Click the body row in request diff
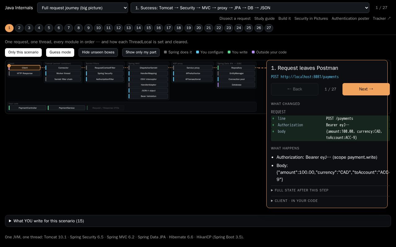Viewport: 396px width, 247px height. [x=330, y=135]
